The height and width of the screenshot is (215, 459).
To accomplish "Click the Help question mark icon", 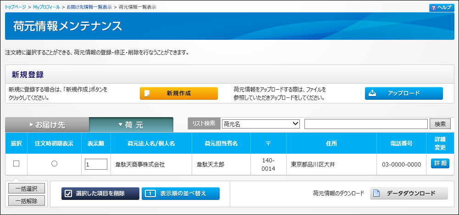I will click(x=433, y=8).
